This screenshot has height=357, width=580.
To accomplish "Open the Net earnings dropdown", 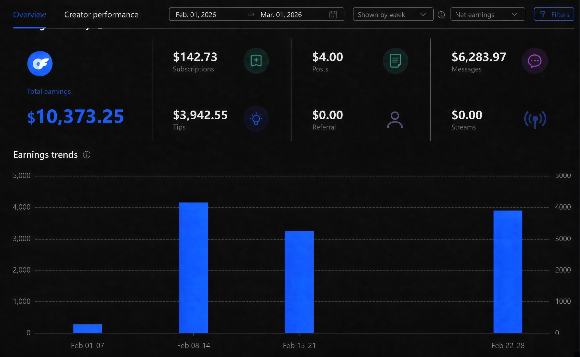I will 487,14.
